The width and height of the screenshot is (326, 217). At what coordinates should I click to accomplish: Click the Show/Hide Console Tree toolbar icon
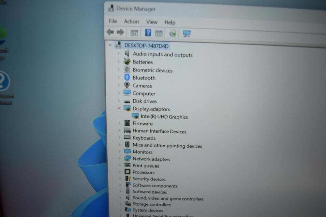(x=134, y=33)
